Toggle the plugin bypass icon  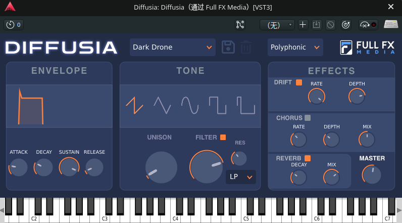click(330, 25)
